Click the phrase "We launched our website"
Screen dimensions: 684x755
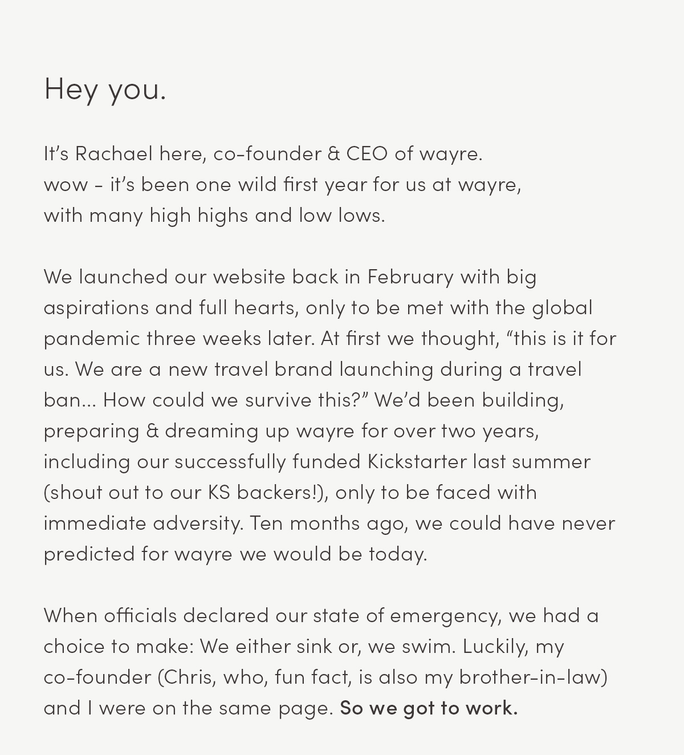164,277
